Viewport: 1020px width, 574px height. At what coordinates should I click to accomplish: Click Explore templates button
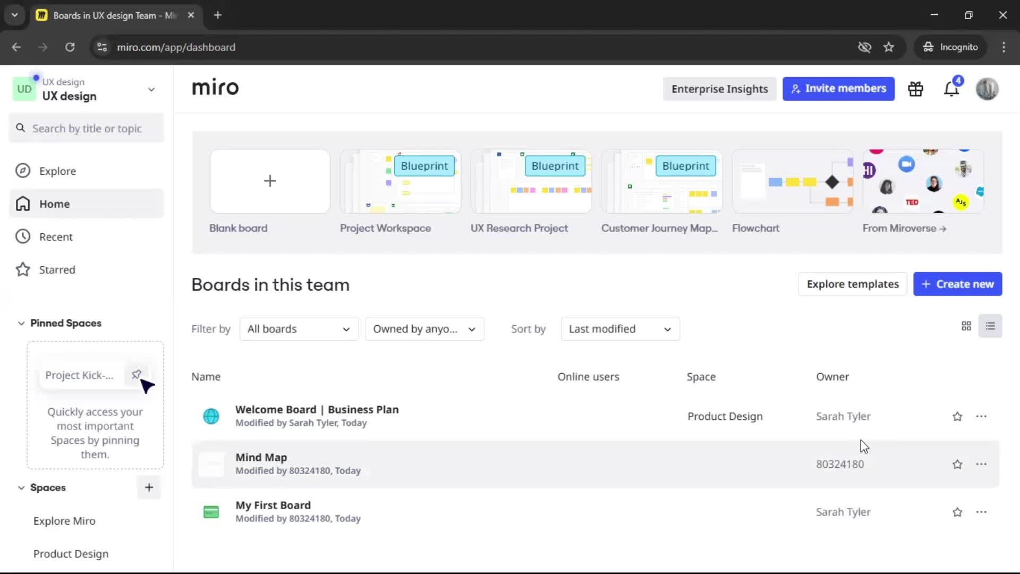pos(853,284)
